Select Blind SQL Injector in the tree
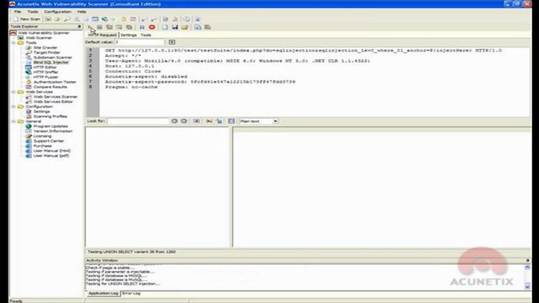The width and height of the screenshot is (539, 303). pos(51,62)
